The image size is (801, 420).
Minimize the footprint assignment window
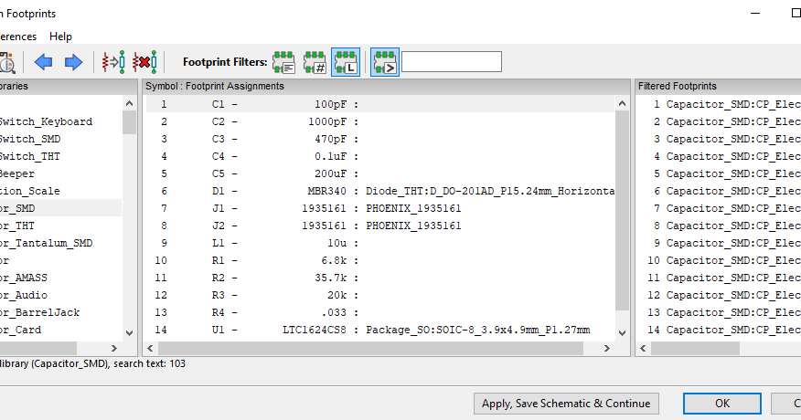[755, 14]
